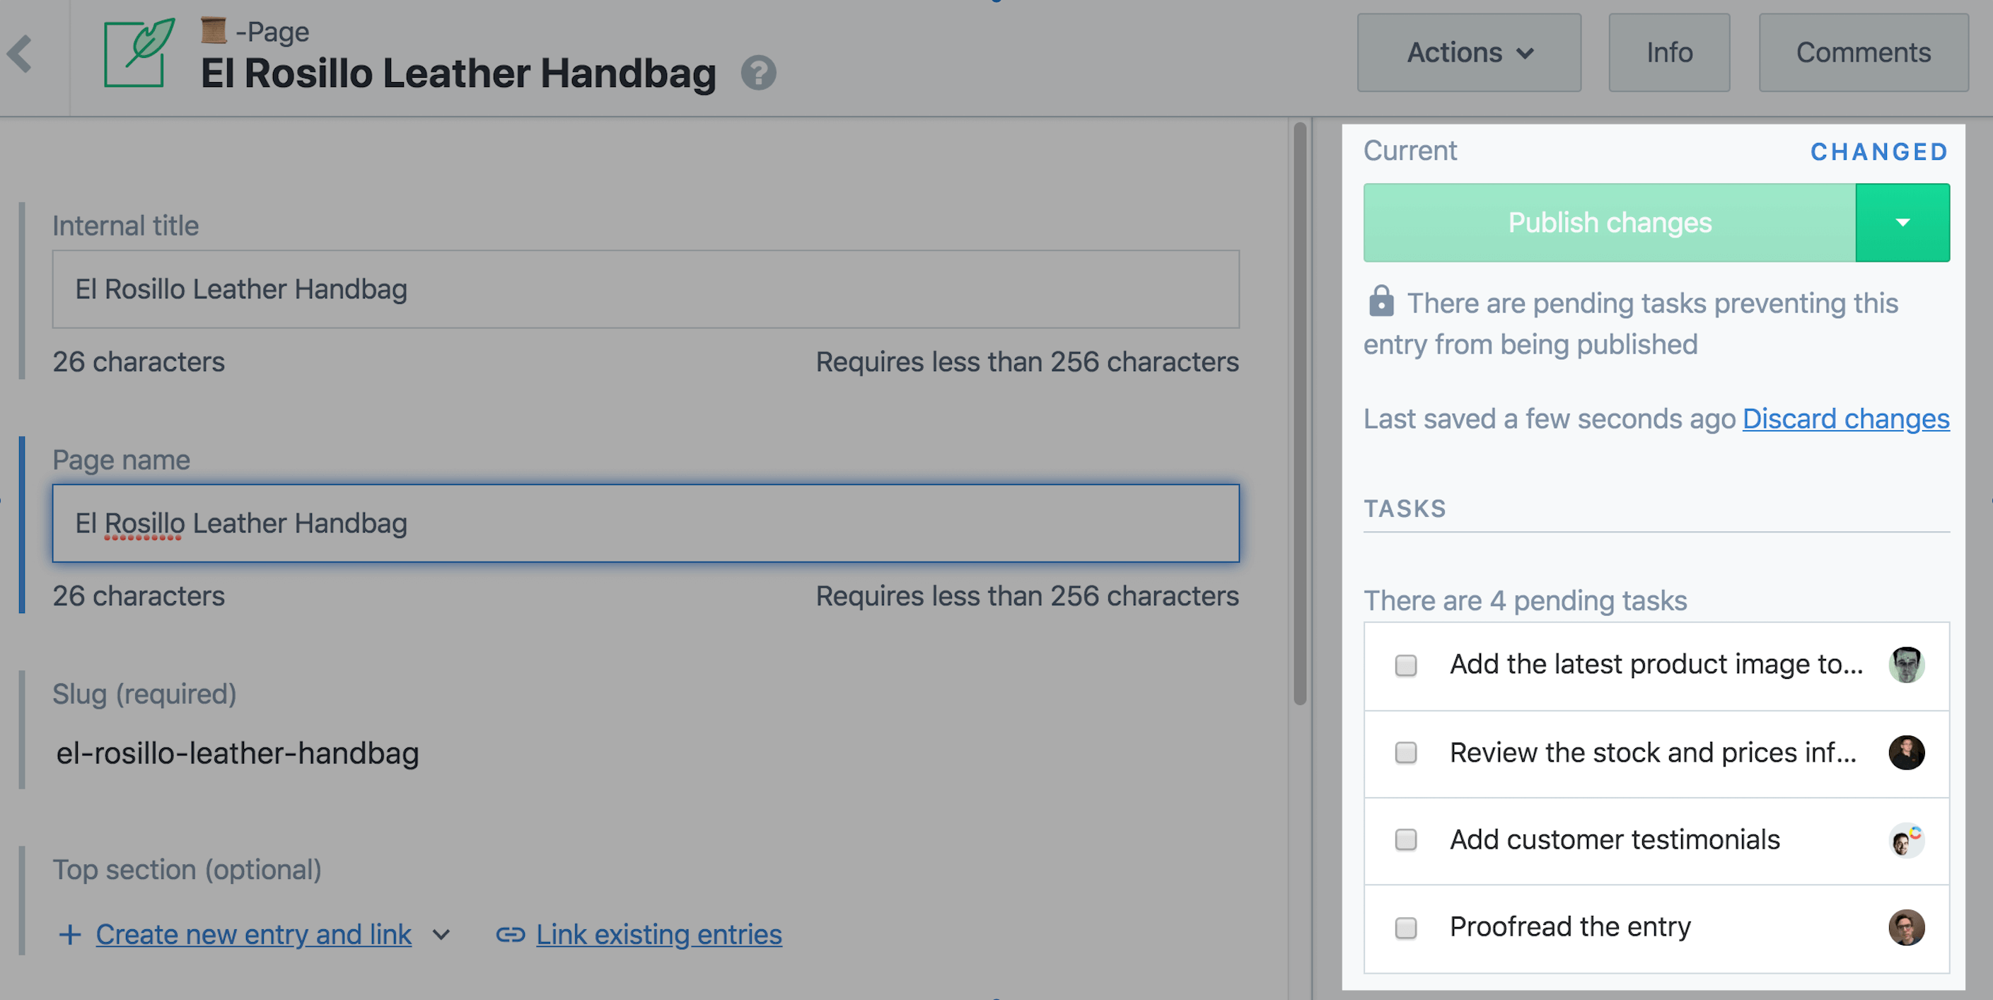The width and height of the screenshot is (1993, 1000).
Task: Click the vertical scrollbar of the editor
Action: click(1300, 414)
